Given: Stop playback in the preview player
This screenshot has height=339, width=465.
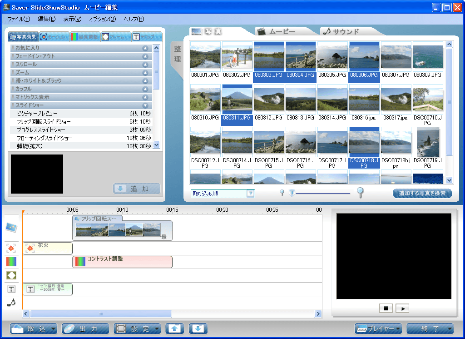Looking at the screenshot, I should point(386,309).
